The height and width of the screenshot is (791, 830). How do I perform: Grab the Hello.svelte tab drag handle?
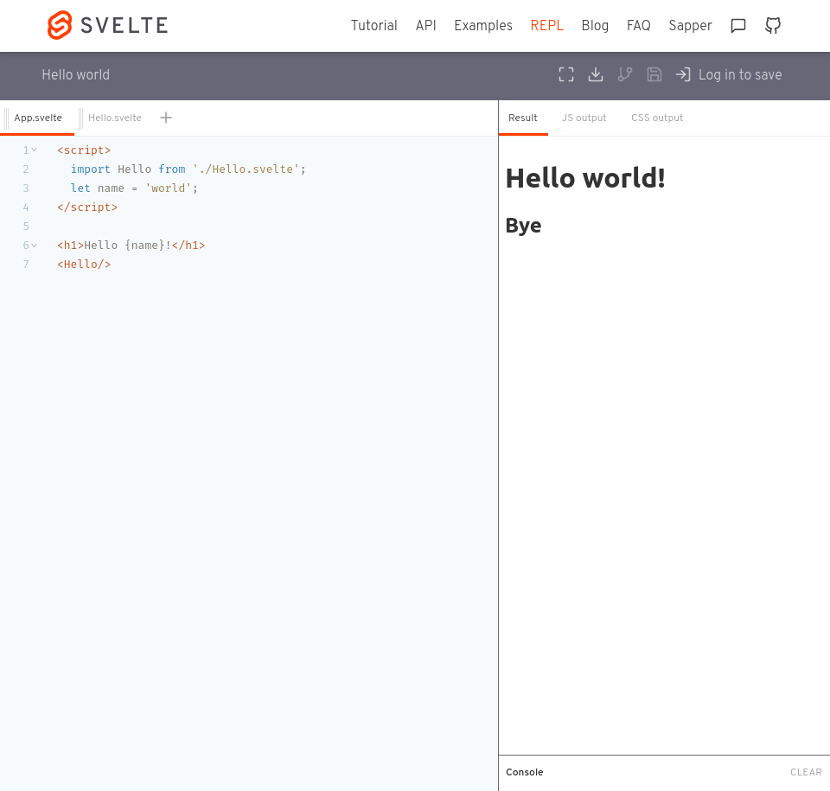(81, 118)
